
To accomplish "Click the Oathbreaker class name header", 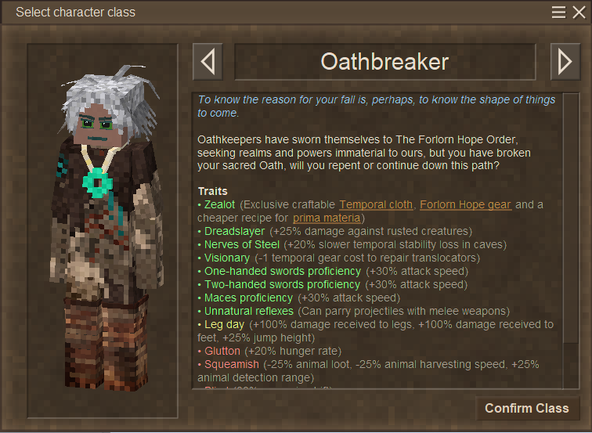I will 384,62.
